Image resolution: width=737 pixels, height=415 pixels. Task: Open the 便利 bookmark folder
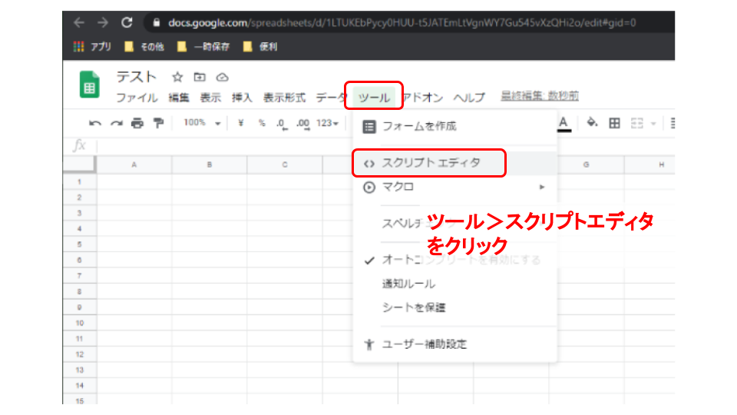coord(260,47)
